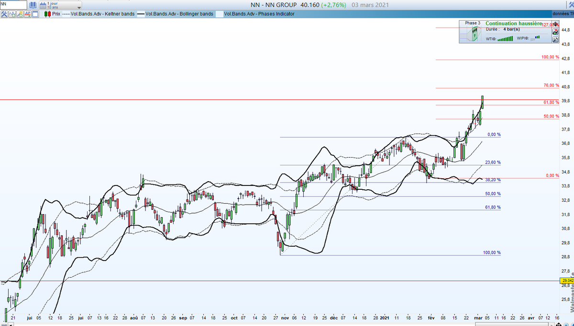Click the settings tool icon on Phase panel
Viewport: 574px width, 326px height.
555,40
